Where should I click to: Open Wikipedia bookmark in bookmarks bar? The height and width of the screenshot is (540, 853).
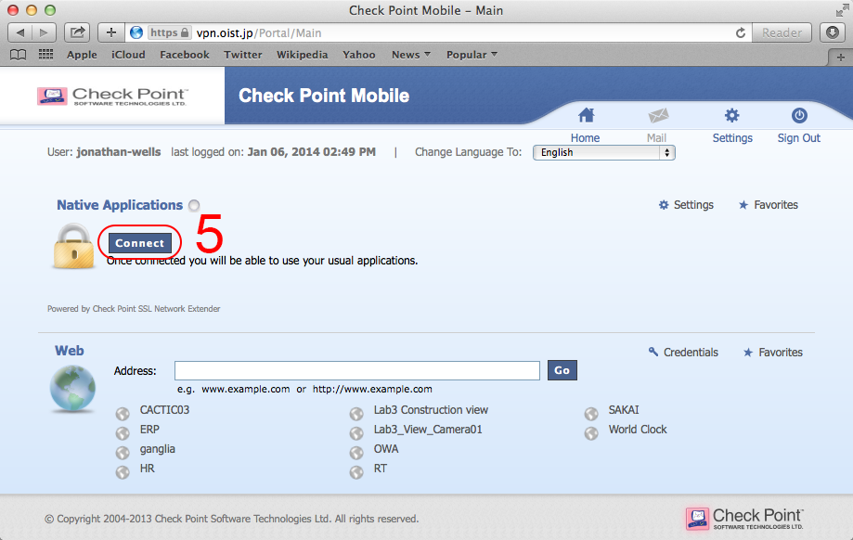click(x=302, y=55)
